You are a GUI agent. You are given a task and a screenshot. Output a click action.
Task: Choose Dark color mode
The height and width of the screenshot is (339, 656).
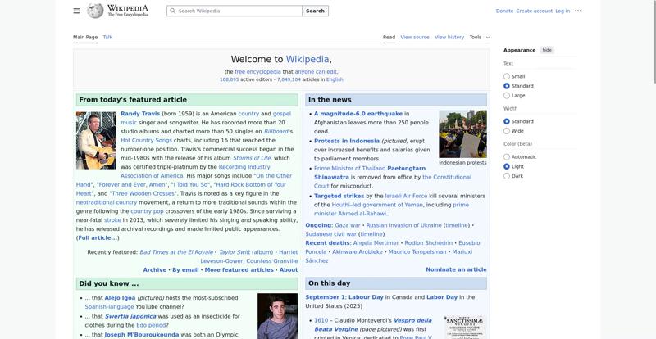pyautogui.click(x=507, y=176)
